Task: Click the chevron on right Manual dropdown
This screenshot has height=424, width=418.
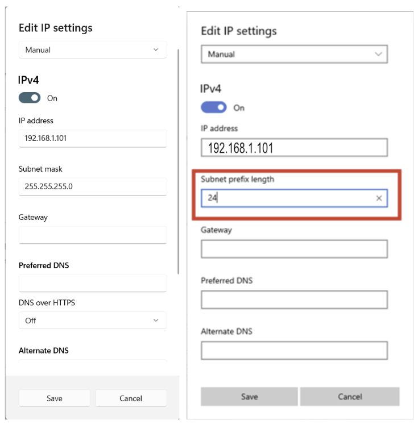Action: pyautogui.click(x=378, y=54)
